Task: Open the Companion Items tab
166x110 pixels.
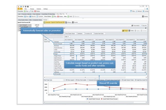Action: click(37, 20)
